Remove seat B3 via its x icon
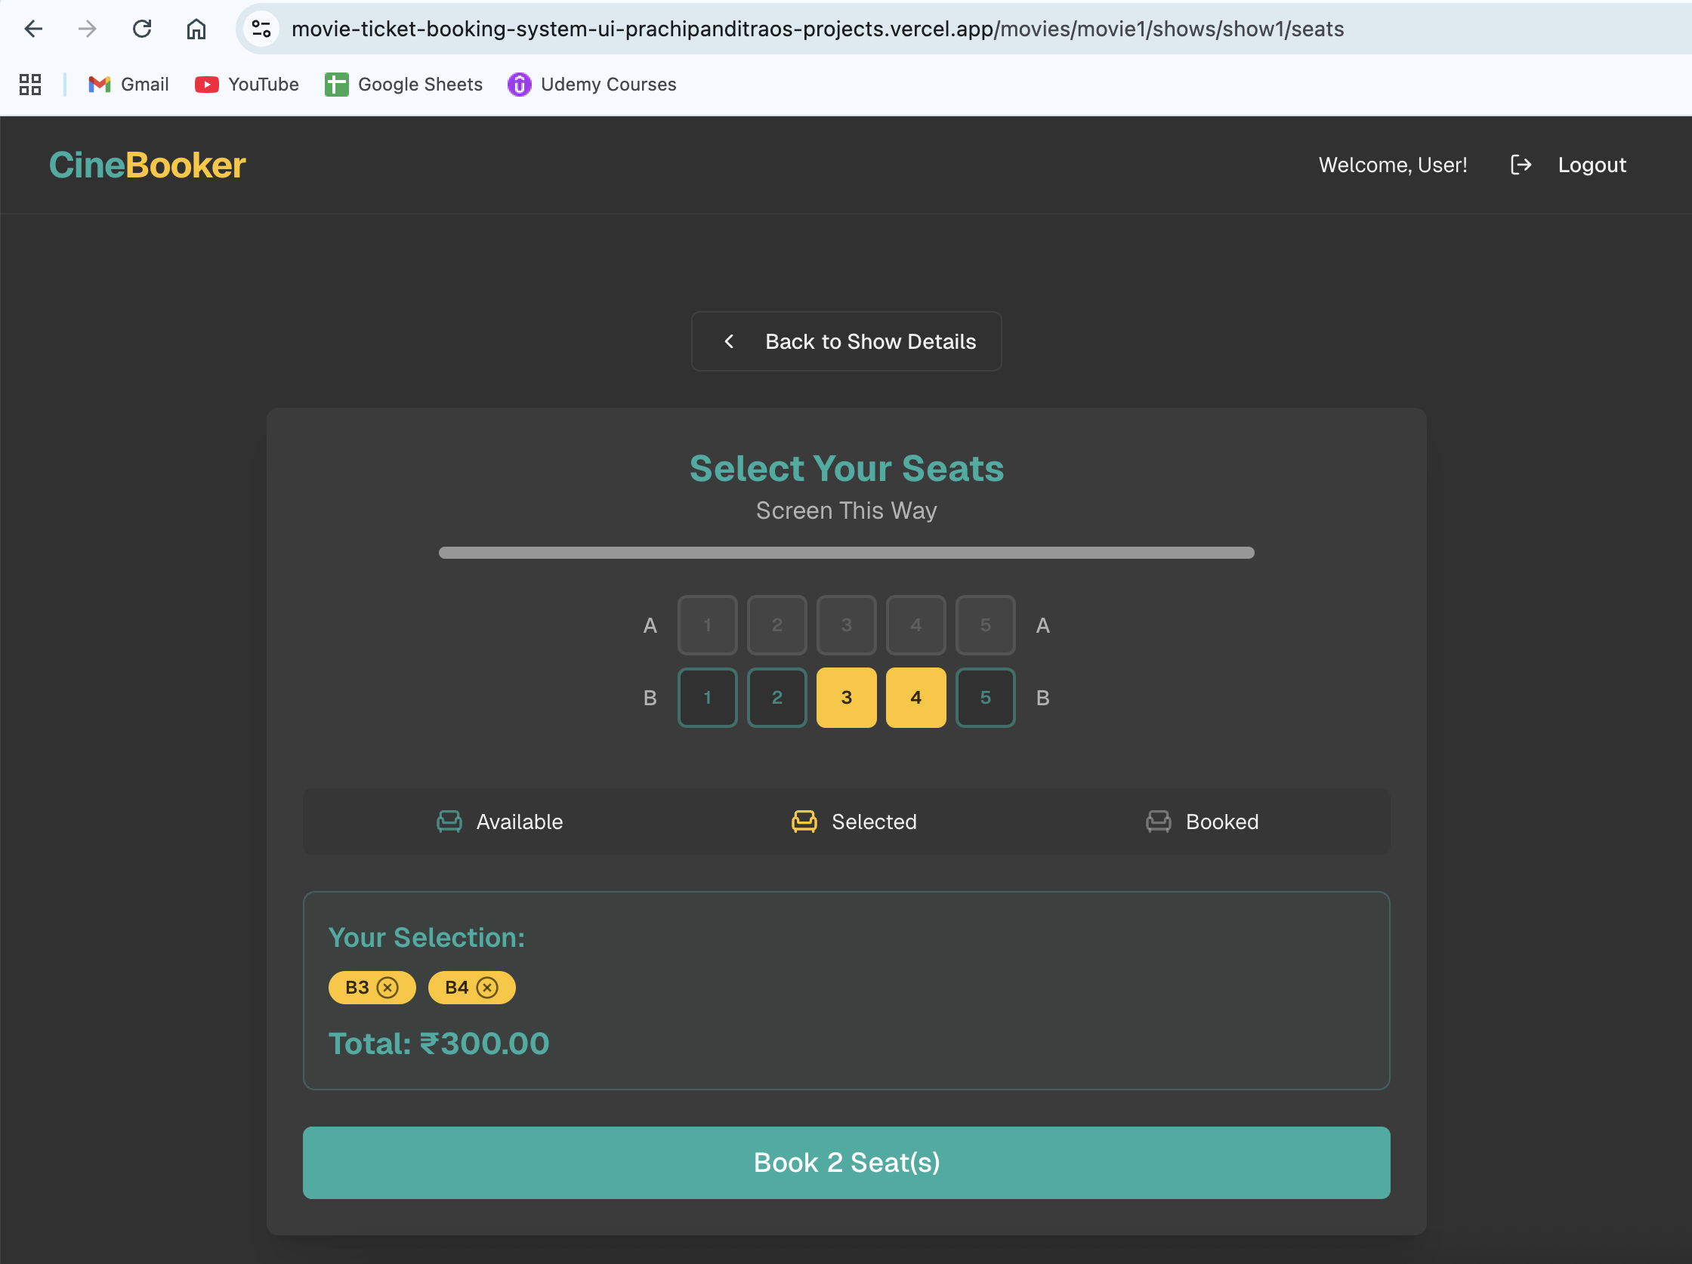The height and width of the screenshot is (1264, 1692). pyautogui.click(x=387, y=987)
